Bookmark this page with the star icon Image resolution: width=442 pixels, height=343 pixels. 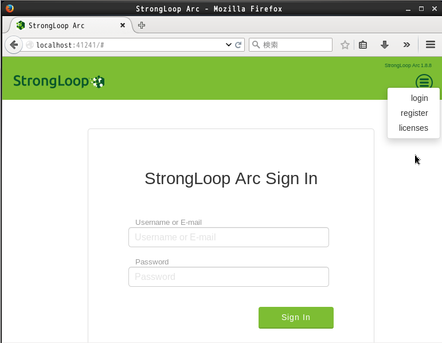coord(345,45)
